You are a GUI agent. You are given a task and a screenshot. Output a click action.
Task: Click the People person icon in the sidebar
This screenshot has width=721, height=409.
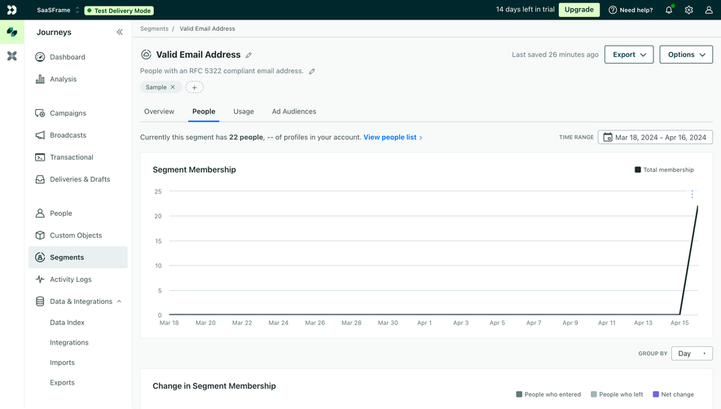pyautogui.click(x=40, y=213)
